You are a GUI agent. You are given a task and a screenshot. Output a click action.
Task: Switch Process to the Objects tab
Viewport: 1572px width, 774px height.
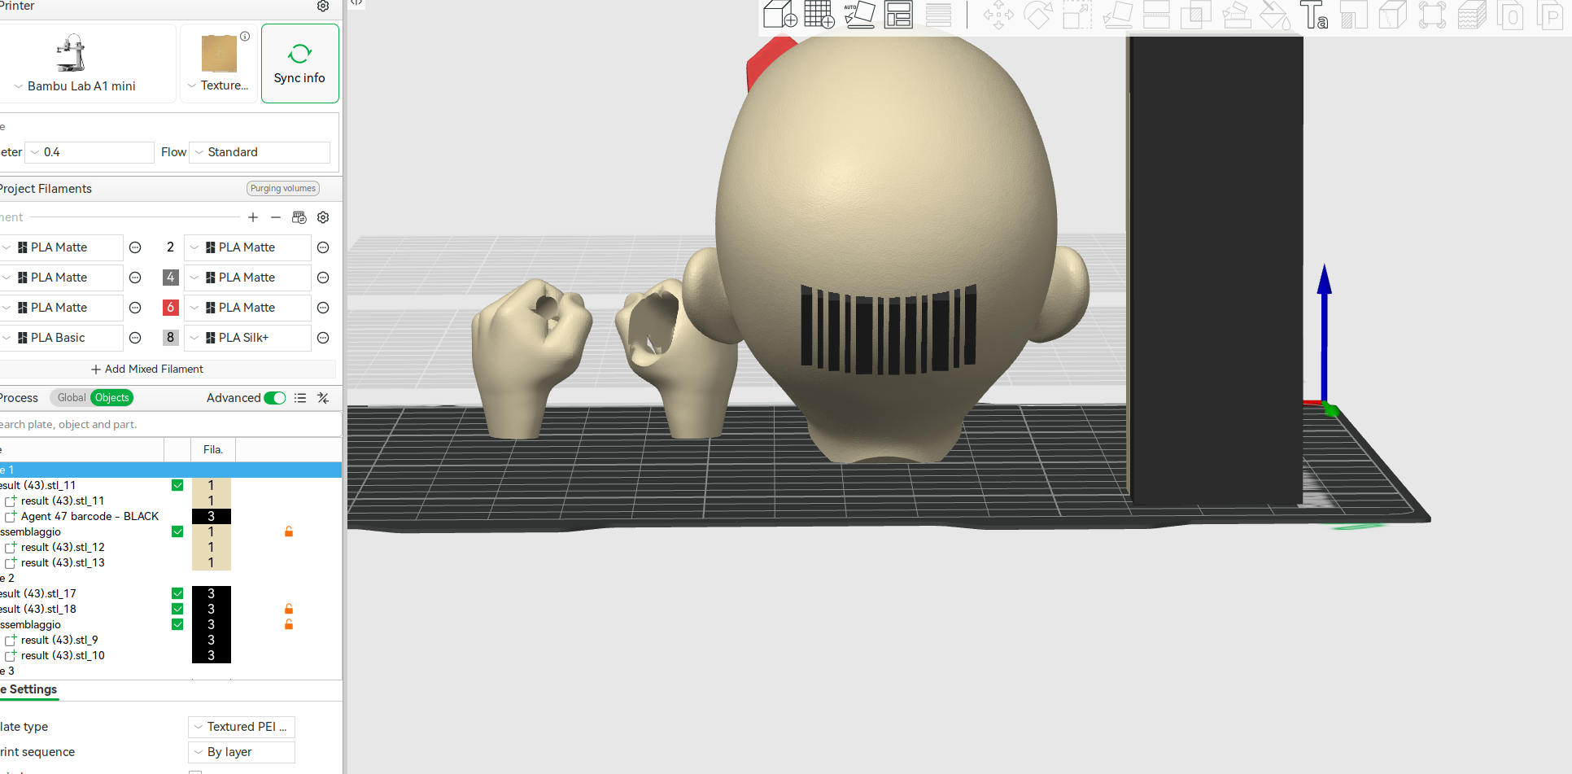(x=112, y=398)
